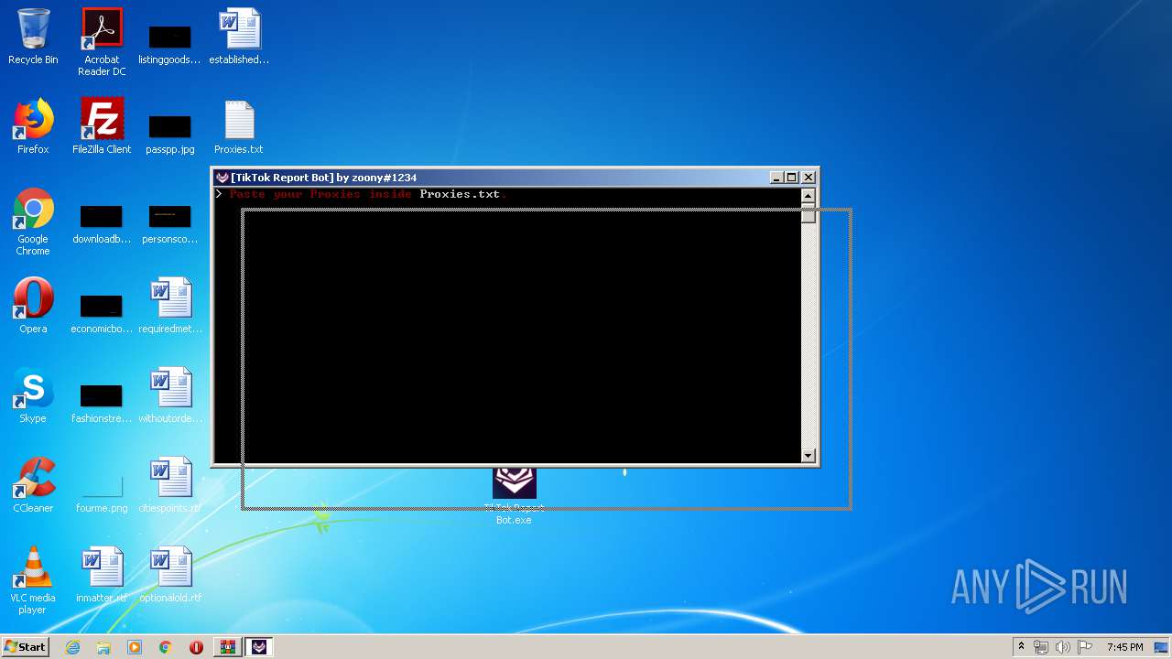Launch Opera browser desktop shortcut
The height and width of the screenshot is (659, 1172).
pos(33,306)
